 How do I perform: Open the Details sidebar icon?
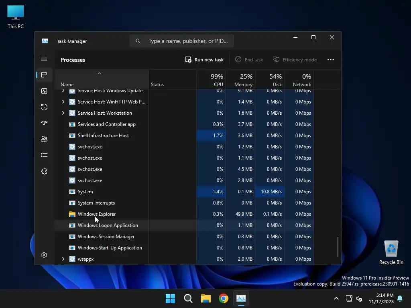pyautogui.click(x=44, y=155)
